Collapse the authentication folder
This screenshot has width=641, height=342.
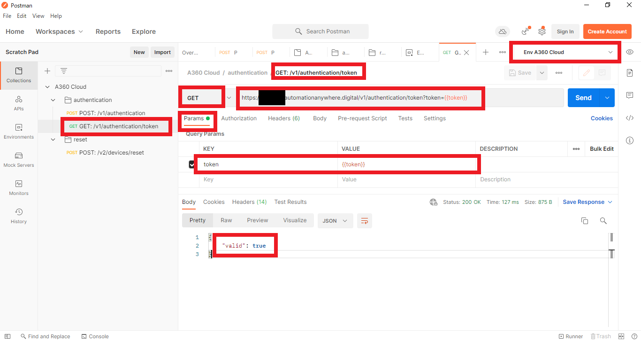pyautogui.click(x=53, y=100)
